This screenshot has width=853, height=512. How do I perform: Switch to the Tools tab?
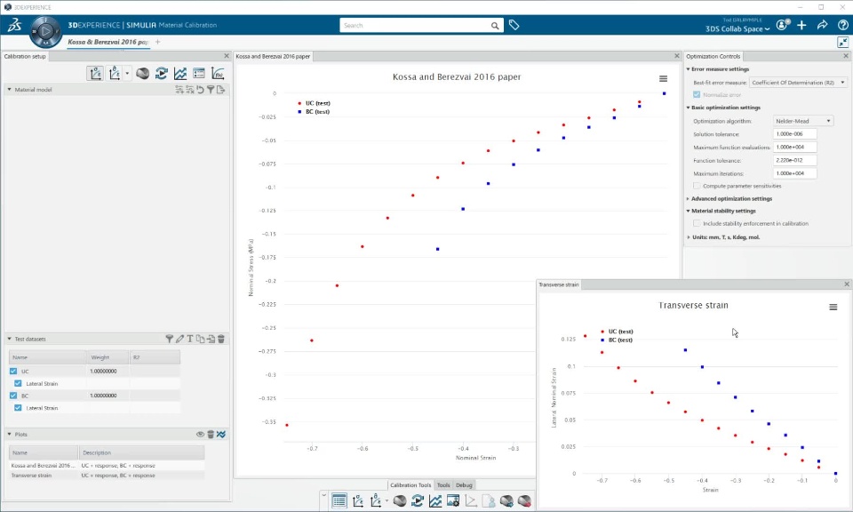tap(443, 484)
